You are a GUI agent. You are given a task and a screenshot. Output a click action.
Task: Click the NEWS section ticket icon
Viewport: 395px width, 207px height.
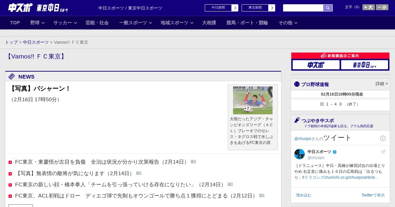12,77
